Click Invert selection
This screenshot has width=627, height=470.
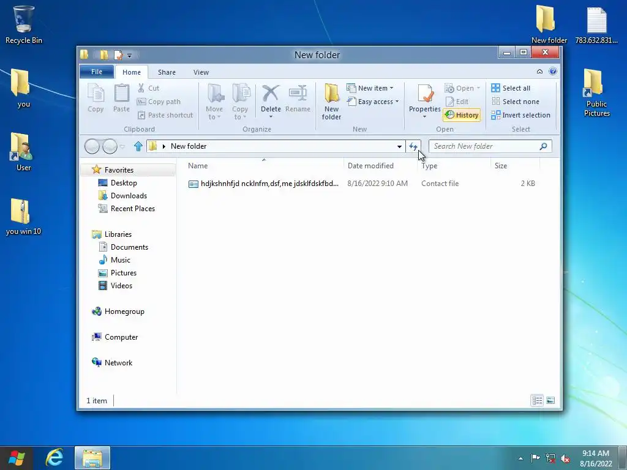click(520, 115)
